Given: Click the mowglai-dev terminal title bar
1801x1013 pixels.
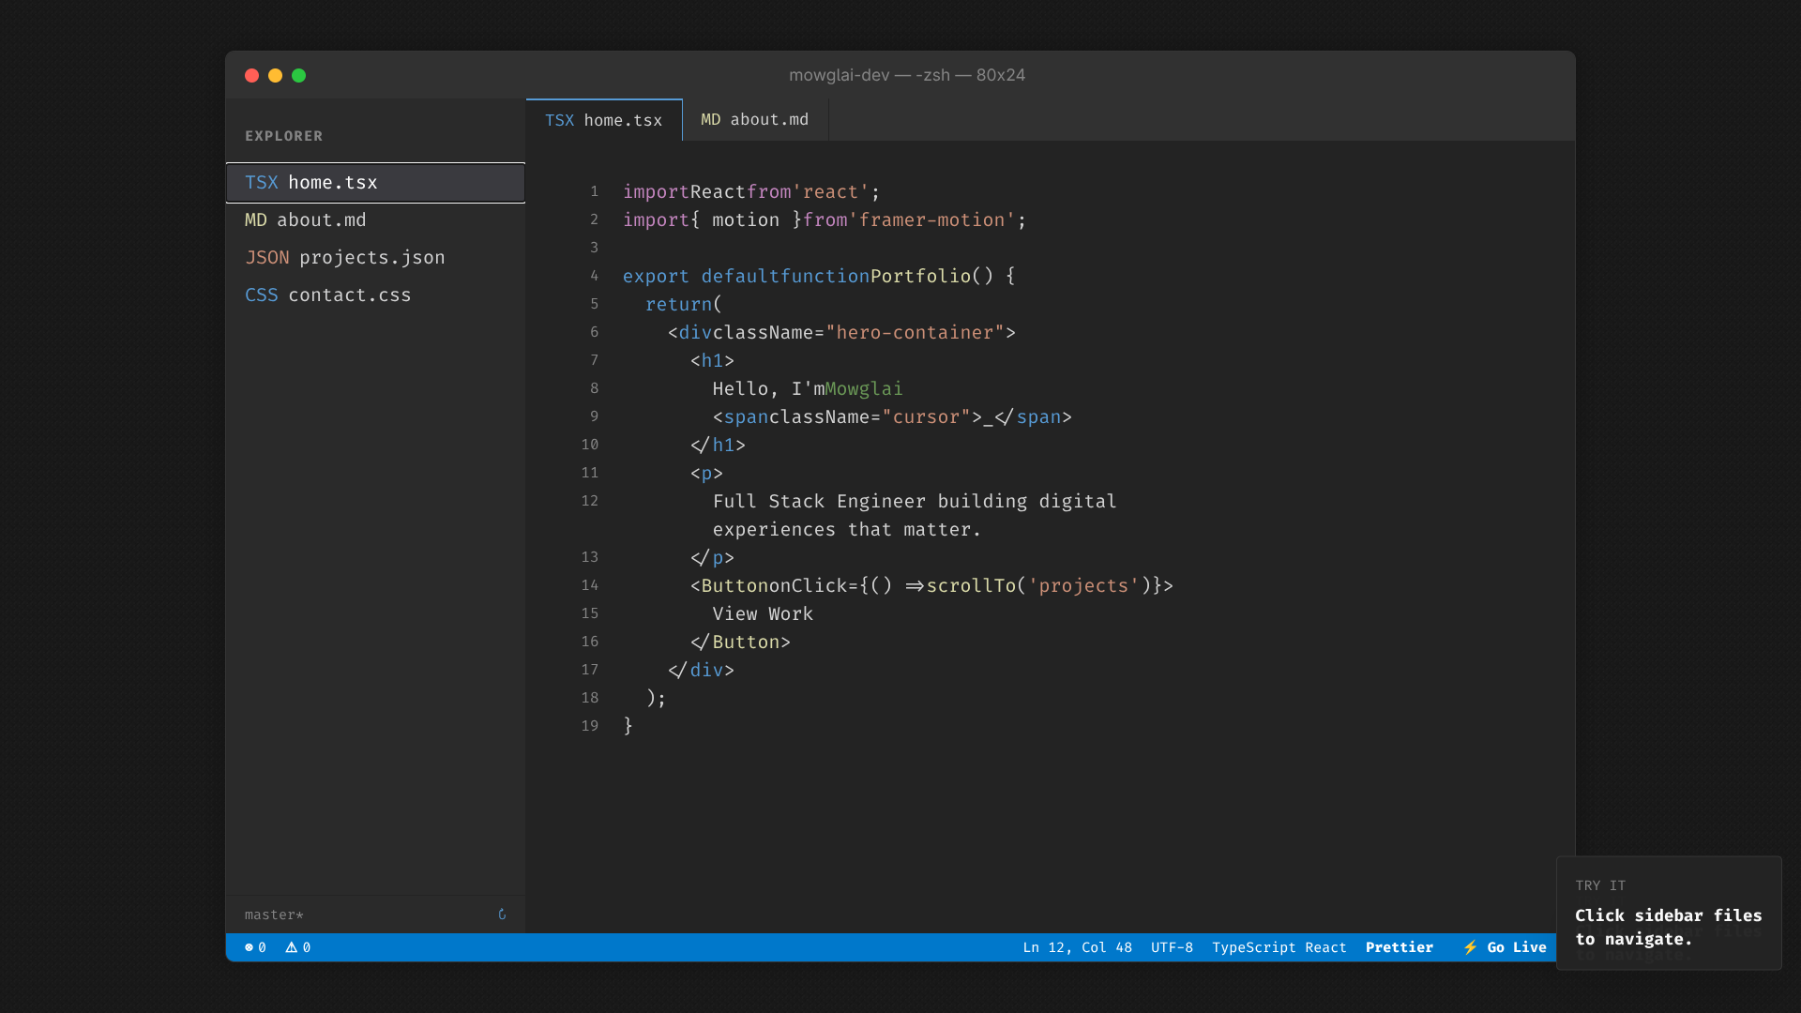Looking at the screenshot, I should (x=906, y=75).
